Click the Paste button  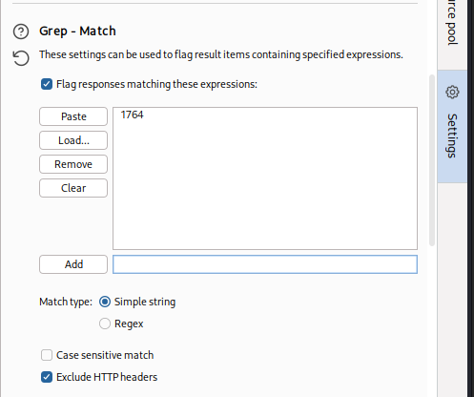73,116
